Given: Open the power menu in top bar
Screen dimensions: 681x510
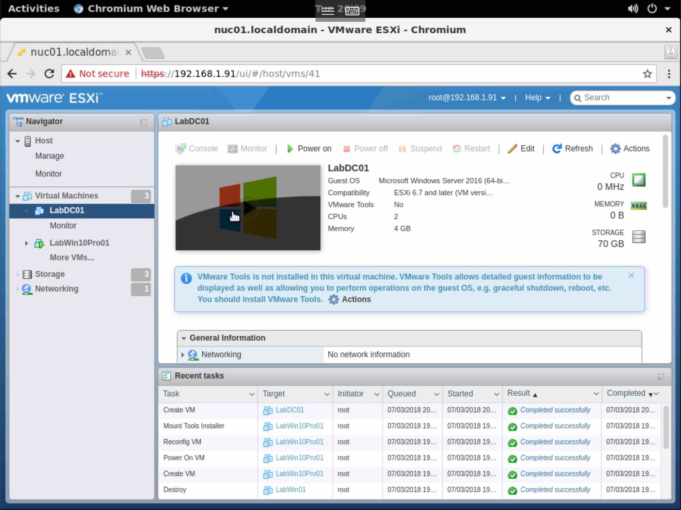Looking at the screenshot, I should click(x=652, y=9).
